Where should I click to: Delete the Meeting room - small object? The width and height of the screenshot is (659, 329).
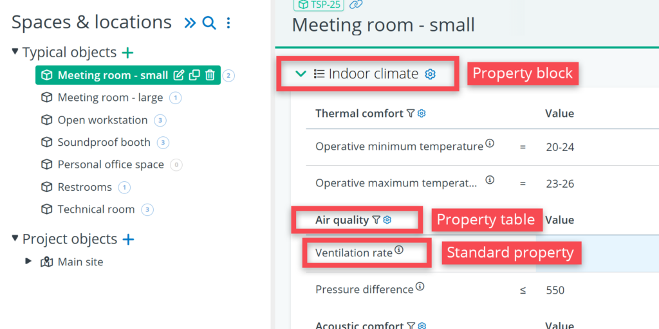[210, 75]
